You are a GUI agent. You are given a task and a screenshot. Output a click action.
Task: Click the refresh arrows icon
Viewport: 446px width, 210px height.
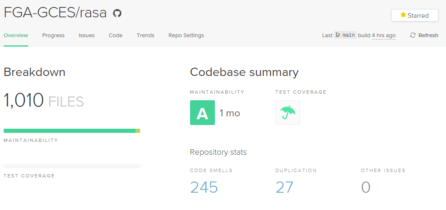pyautogui.click(x=413, y=35)
